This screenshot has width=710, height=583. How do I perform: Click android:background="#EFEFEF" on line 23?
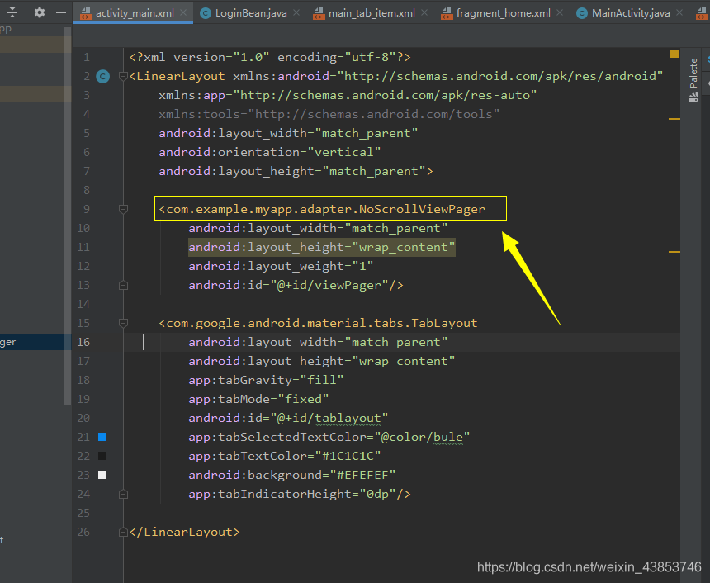coord(292,475)
